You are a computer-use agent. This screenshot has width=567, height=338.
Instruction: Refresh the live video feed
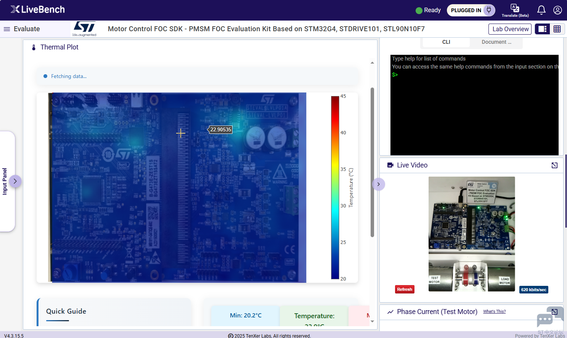(x=405, y=289)
